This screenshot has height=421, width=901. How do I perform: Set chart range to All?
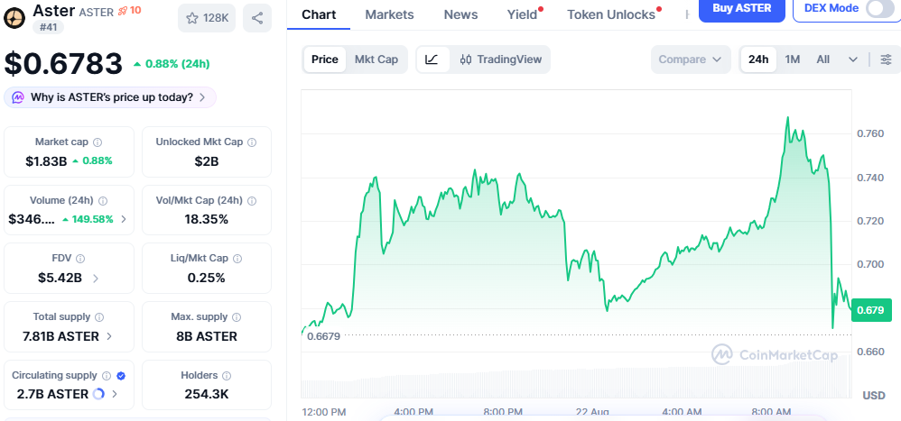click(x=822, y=59)
